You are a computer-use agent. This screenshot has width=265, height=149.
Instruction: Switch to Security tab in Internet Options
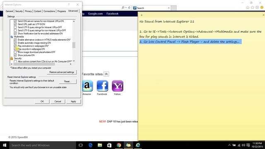(x=19, y=11)
